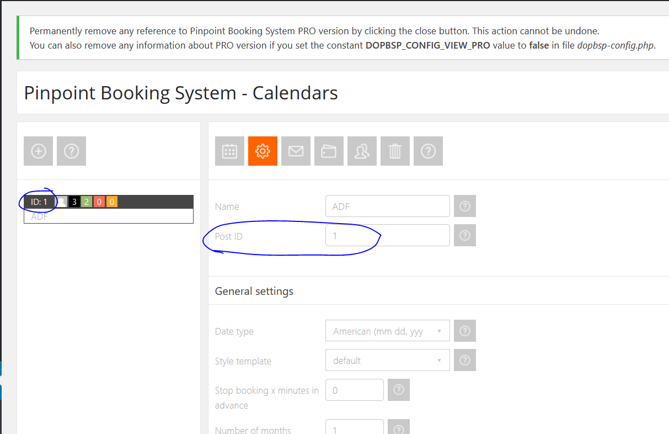
Task: Show help for Number of months
Action: (x=399, y=427)
